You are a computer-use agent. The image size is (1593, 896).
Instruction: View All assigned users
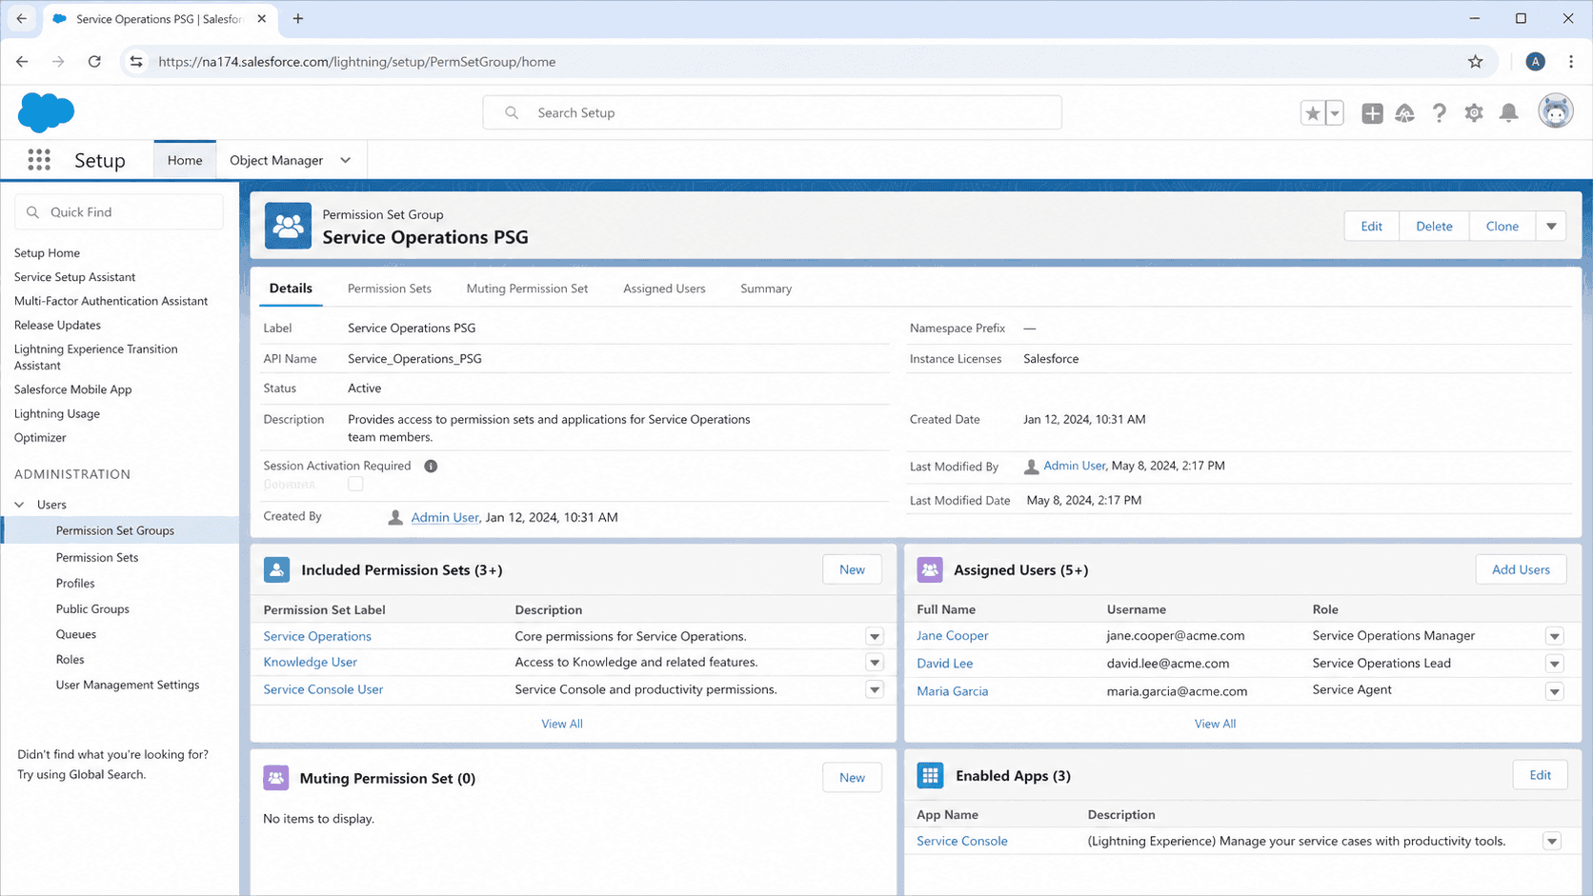(x=1215, y=724)
